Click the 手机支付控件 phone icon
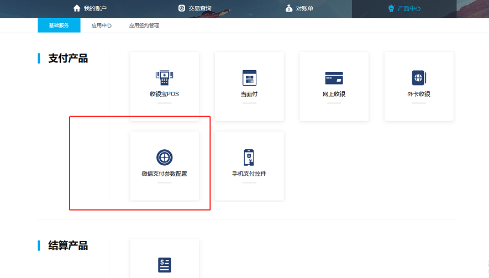 (x=249, y=158)
